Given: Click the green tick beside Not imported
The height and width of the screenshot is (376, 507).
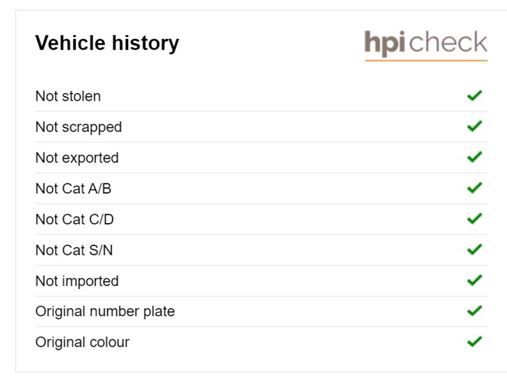Looking at the screenshot, I should 474,281.
